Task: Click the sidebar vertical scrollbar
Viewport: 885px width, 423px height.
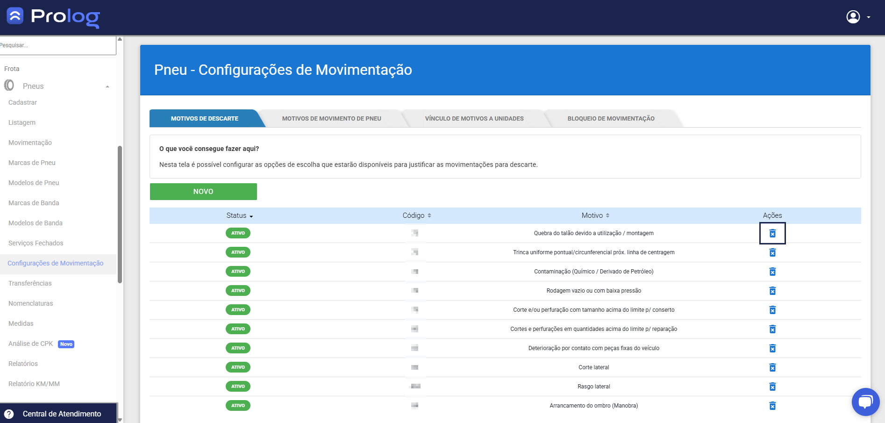Action: 120,215
